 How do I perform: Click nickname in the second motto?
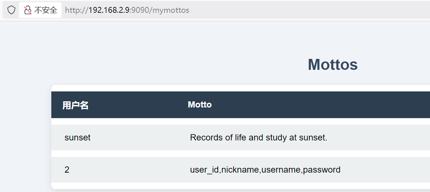240,170
